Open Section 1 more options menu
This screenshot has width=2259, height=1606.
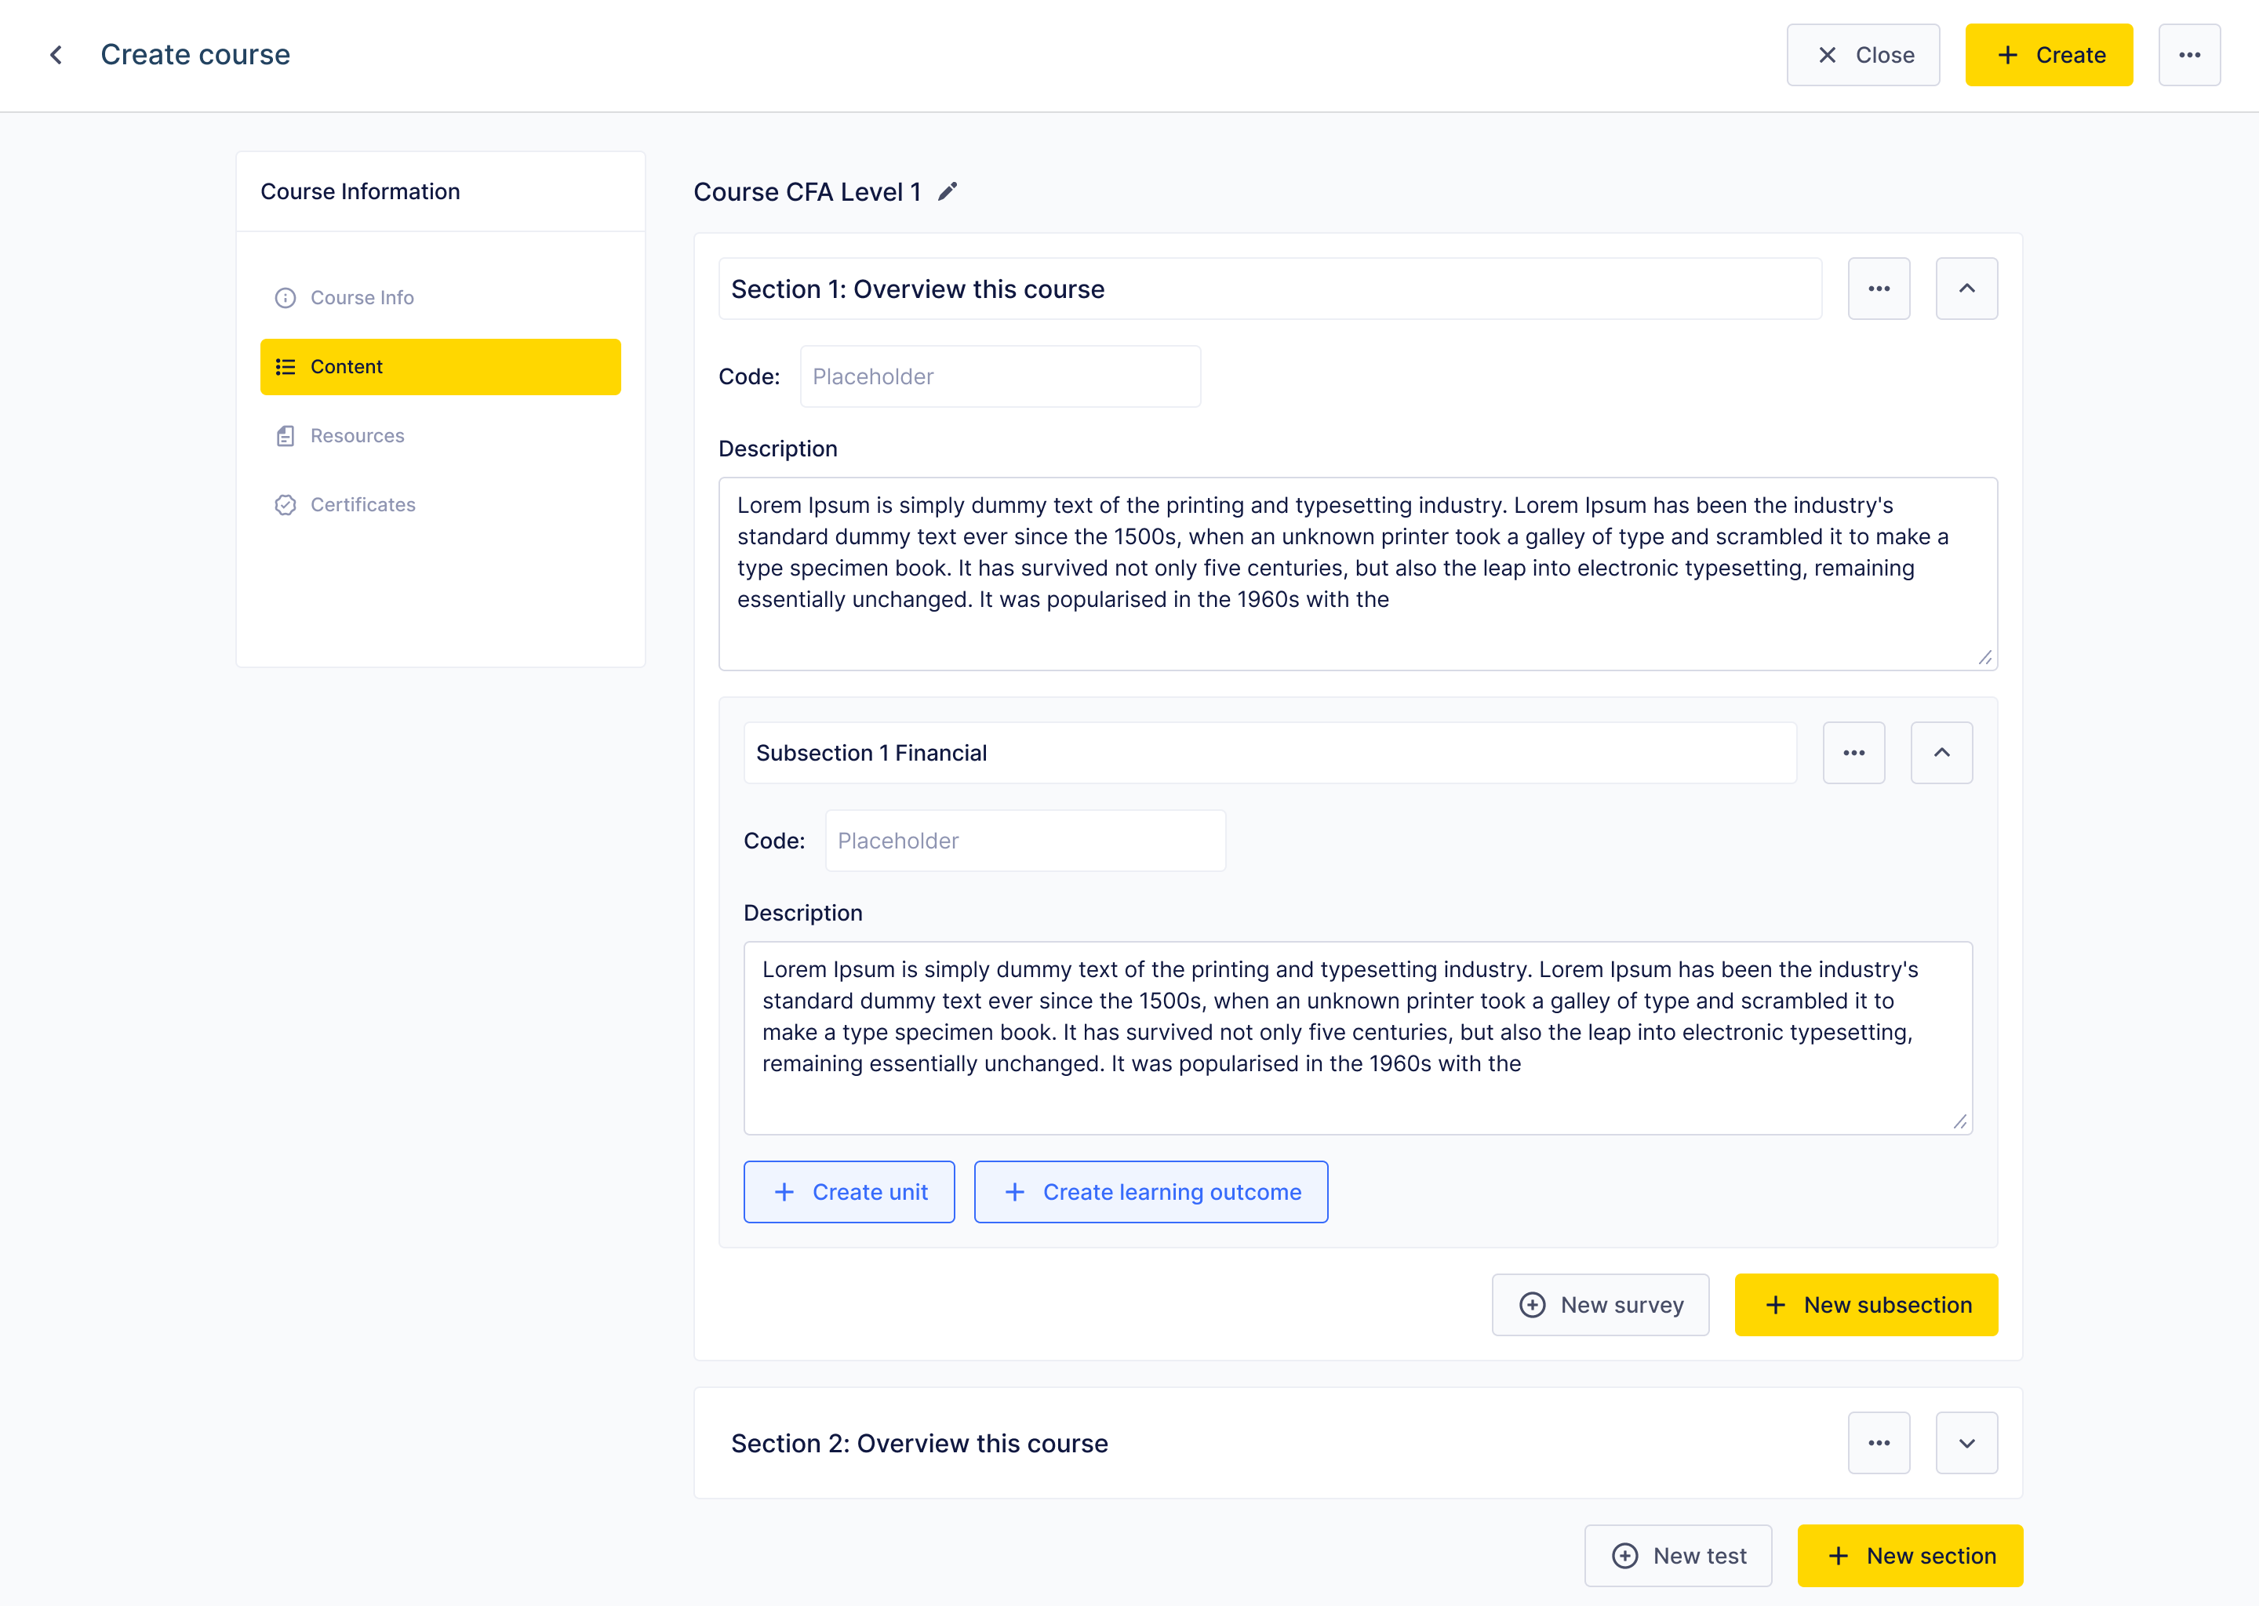(1879, 289)
